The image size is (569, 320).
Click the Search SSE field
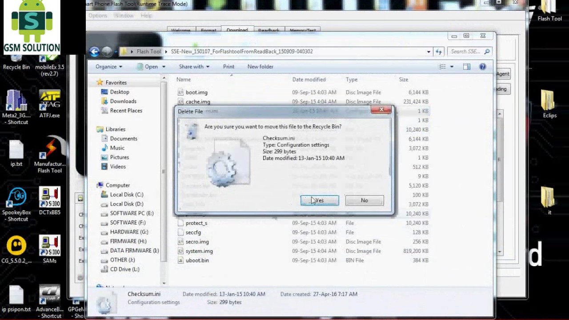point(469,52)
